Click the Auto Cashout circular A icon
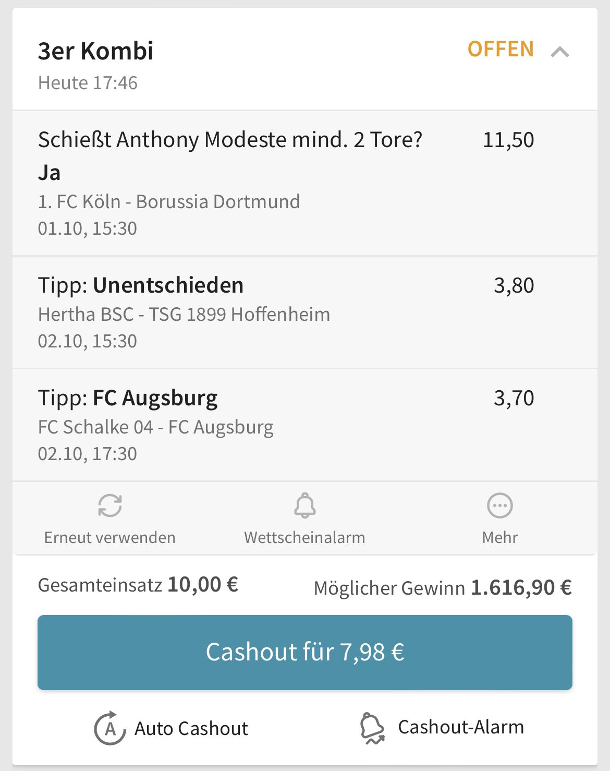Viewport: 610px width, 771px height. coord(109,728)
